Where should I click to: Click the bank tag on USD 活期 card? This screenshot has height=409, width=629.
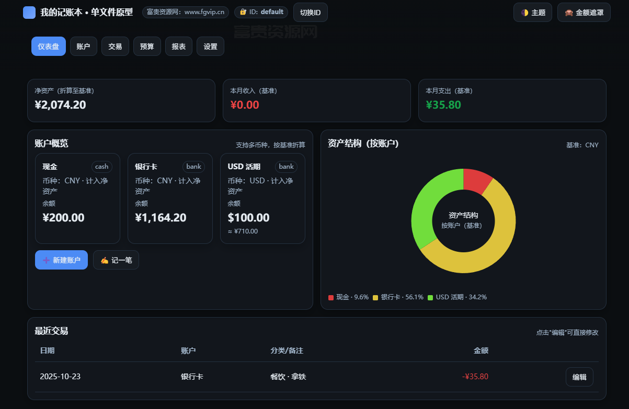pyautogui.click(x=287, y=167)
